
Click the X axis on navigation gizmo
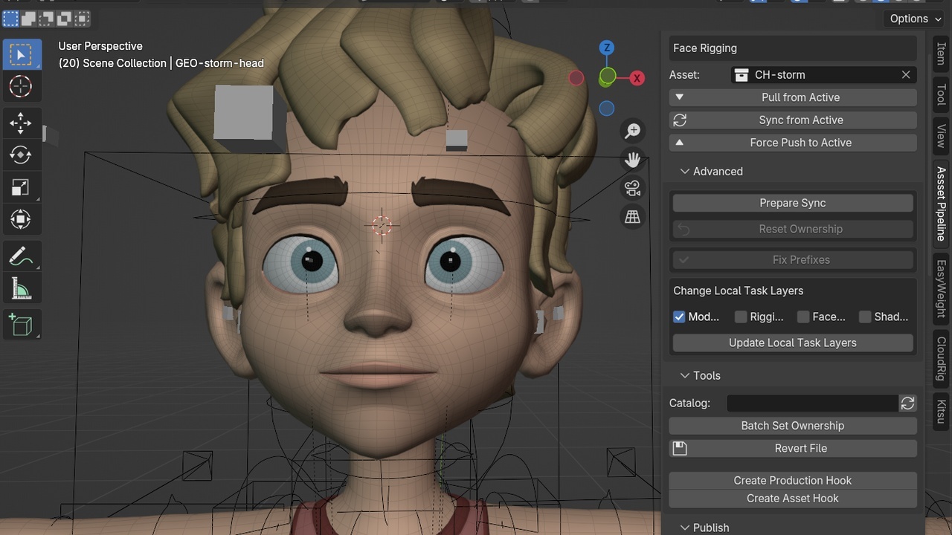coord(637,78)
